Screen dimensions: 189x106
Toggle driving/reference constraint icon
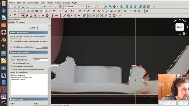pyautogui.click(x=84, y=16)
